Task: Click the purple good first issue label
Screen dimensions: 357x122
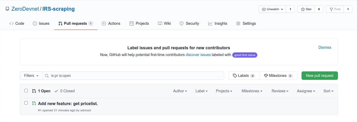Action: point(245,55)
